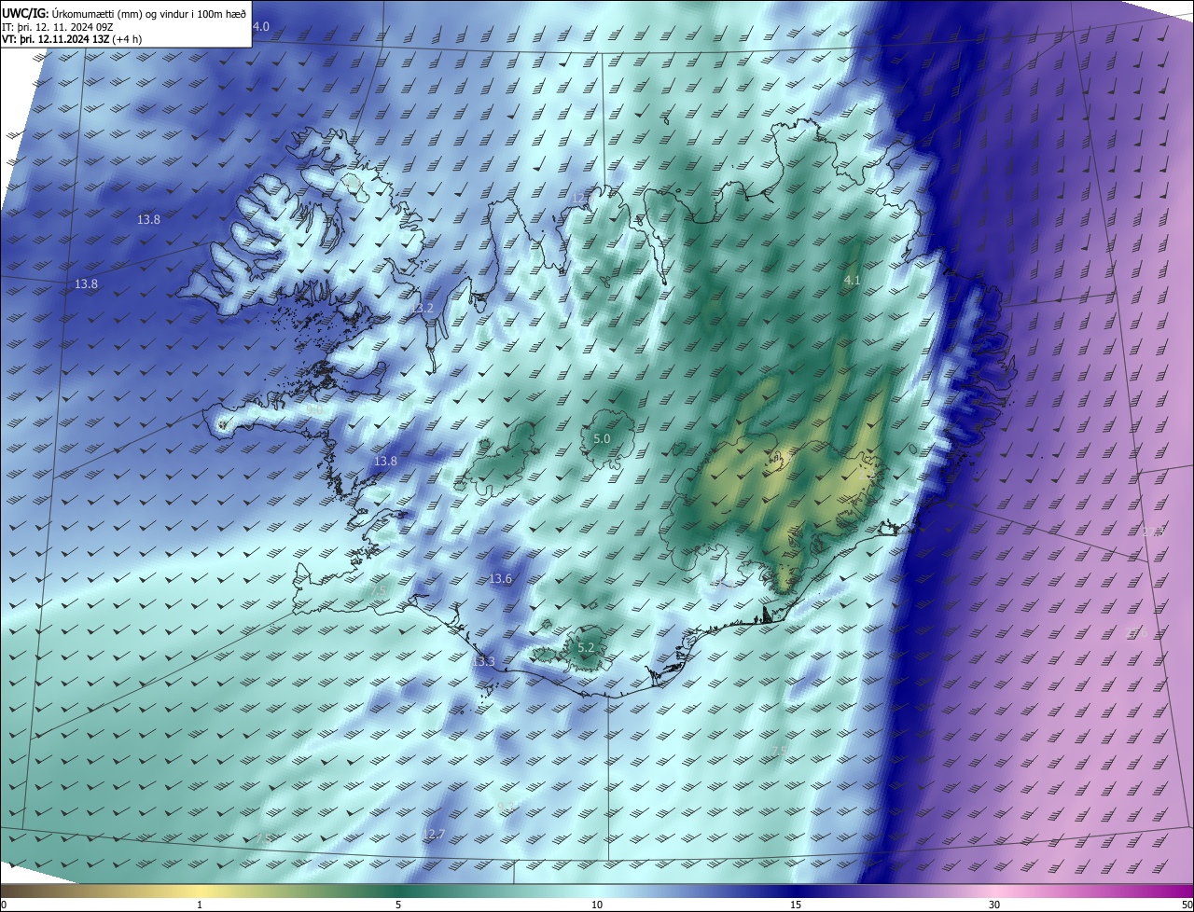Click the '4.0' value near the top-left header
Screen dimensions: 1194x912
[261, 27]
